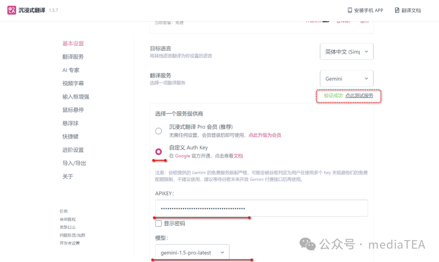This screenshot has width=439, height=262.
Task: Select 自定义 Auth Key radio button
Action: click(x=159, y=151)
